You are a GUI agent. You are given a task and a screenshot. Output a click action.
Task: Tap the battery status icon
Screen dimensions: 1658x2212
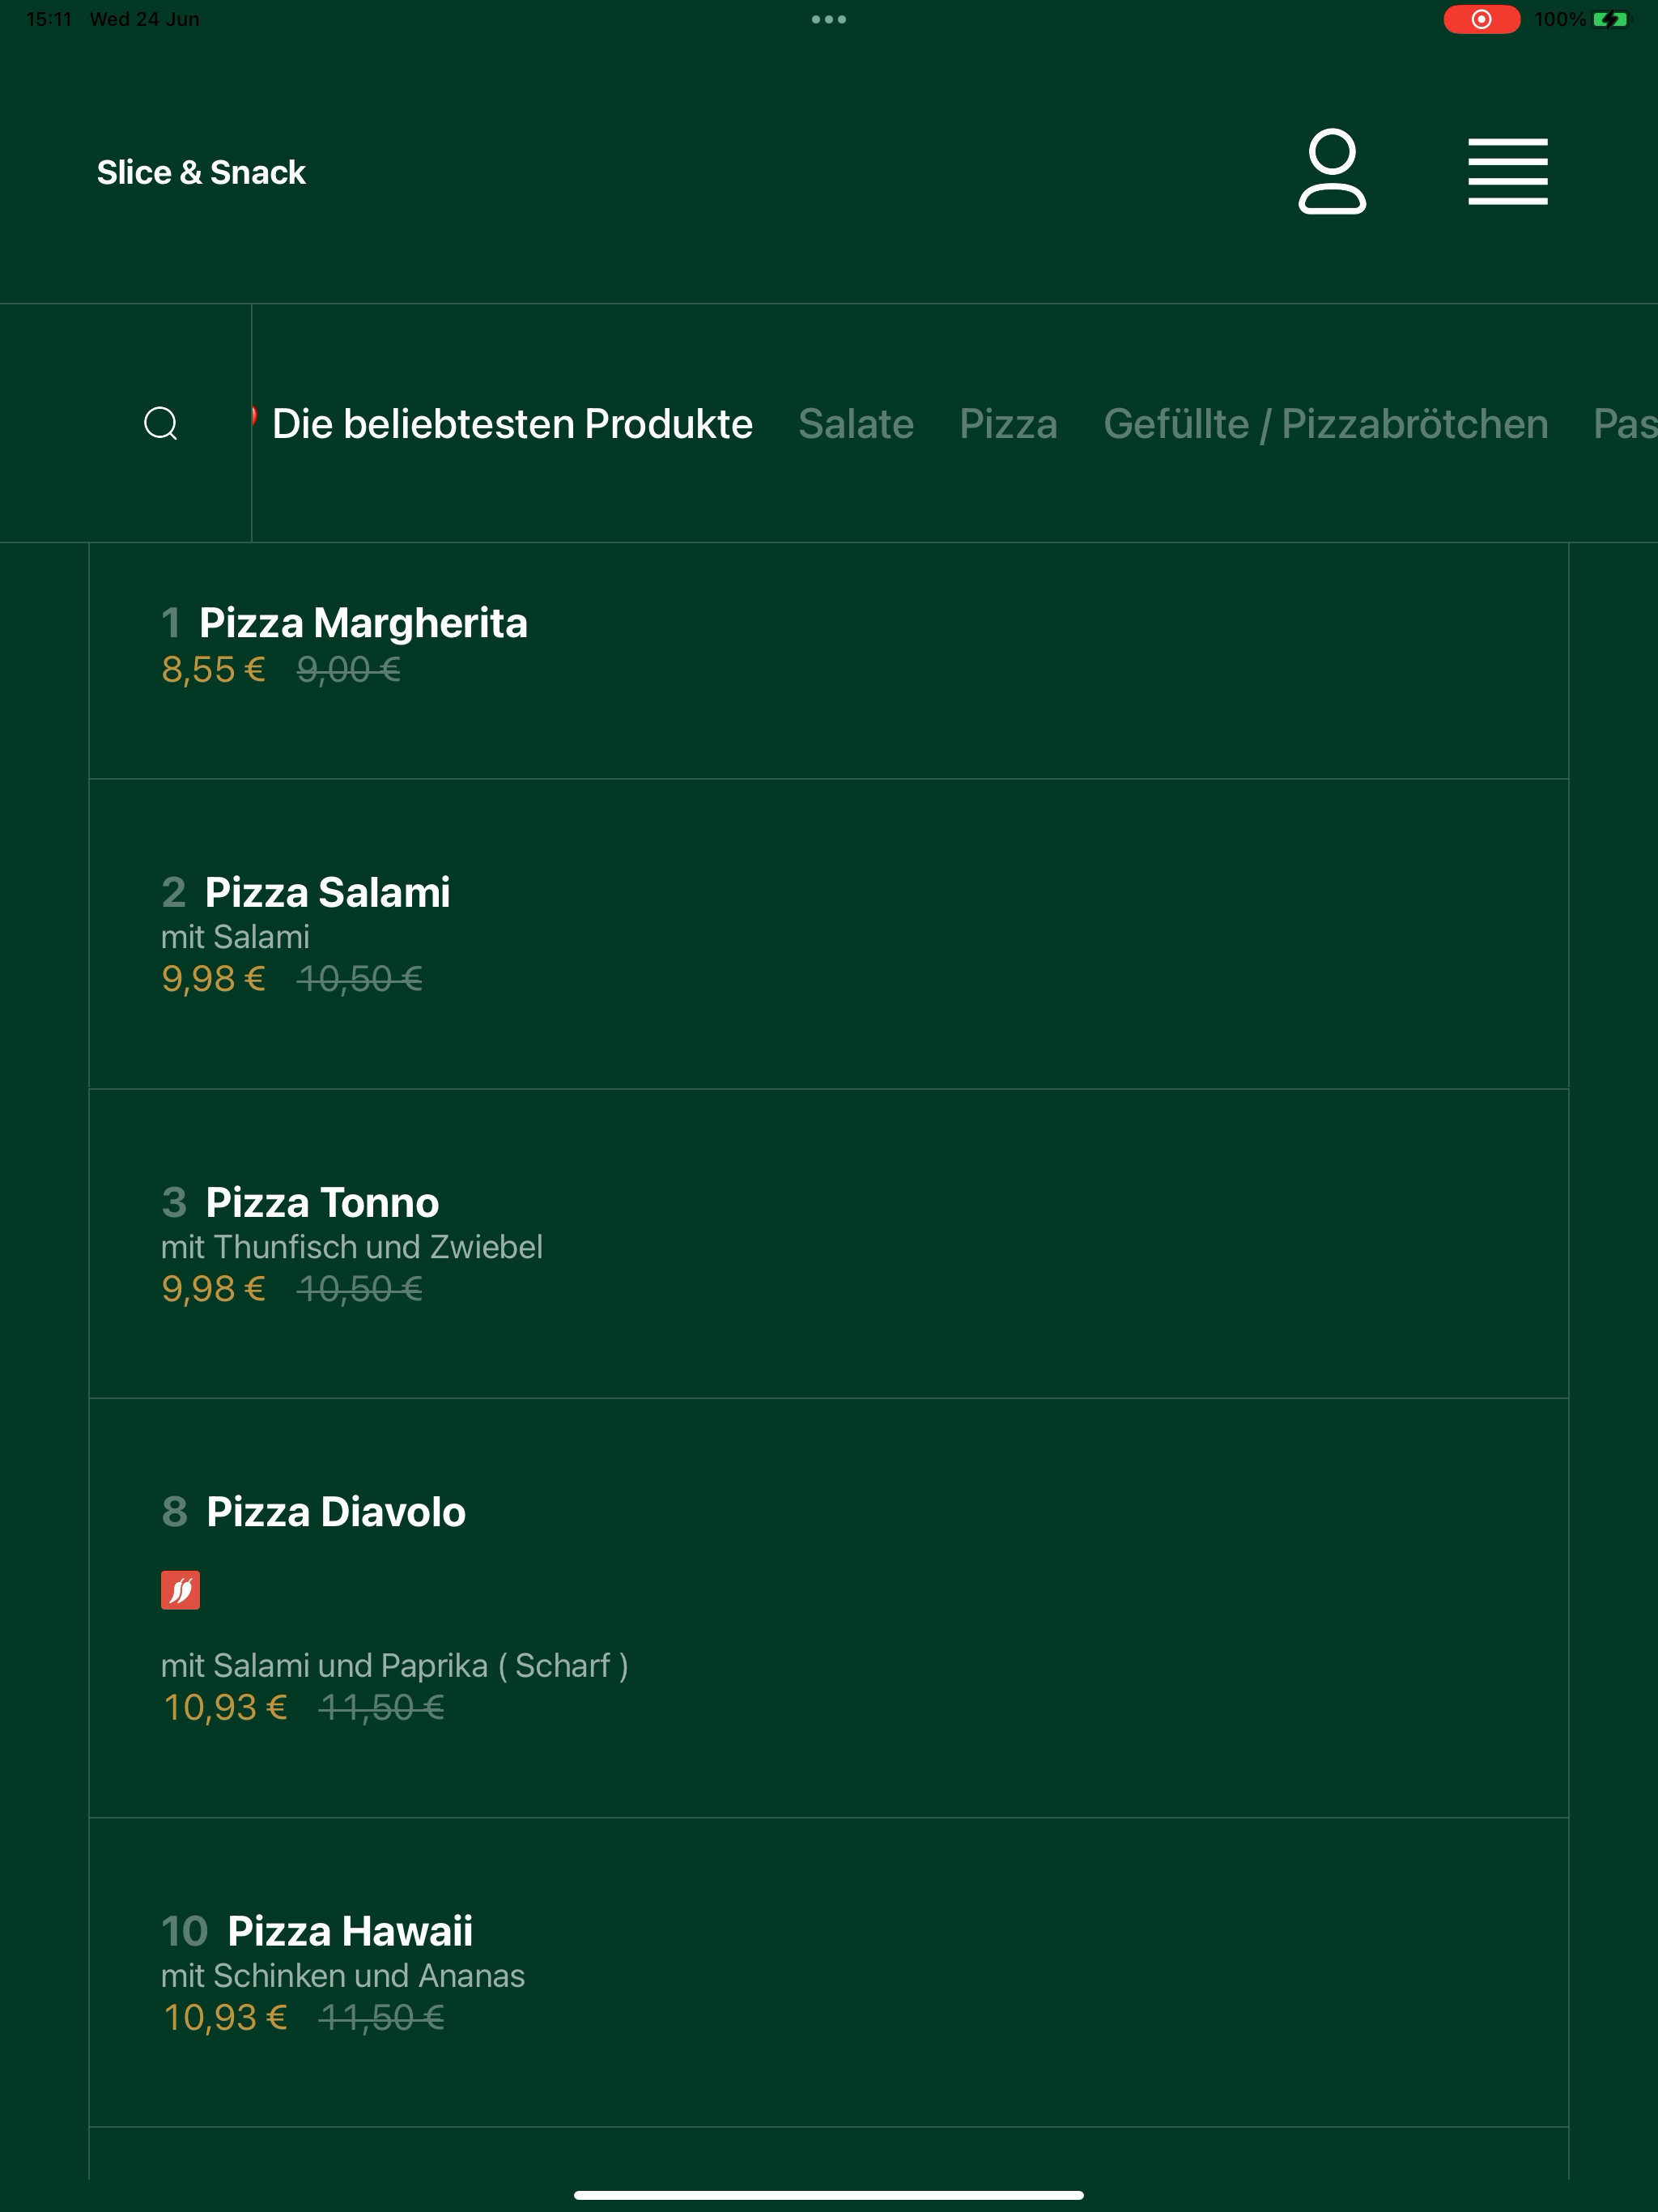click(x=1610, y=19)
